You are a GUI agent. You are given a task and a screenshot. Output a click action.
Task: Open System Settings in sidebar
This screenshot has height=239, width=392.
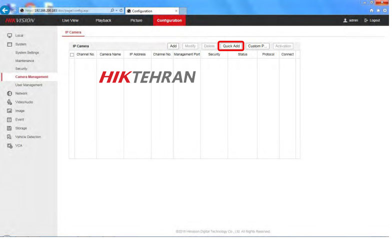click(x=27, y=53)
